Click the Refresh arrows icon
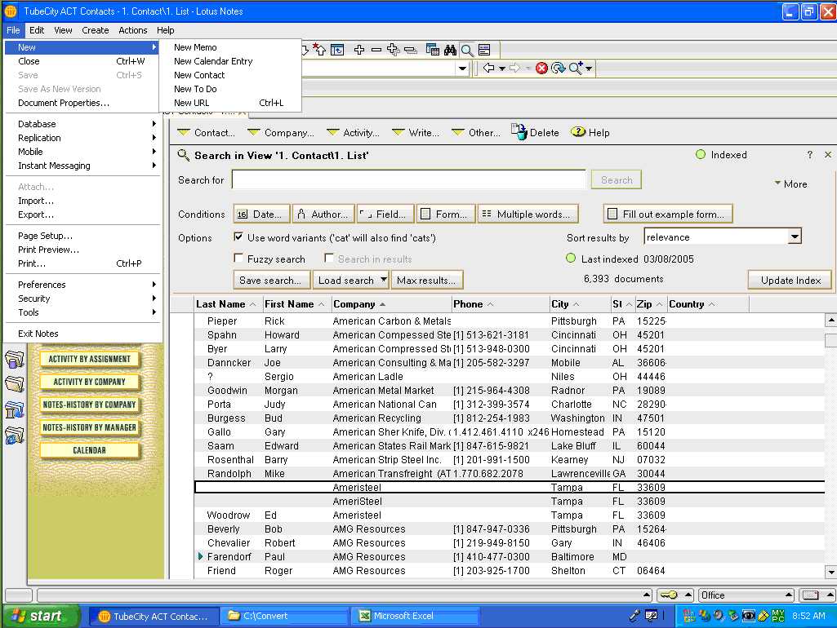 (x=559, y=68)
